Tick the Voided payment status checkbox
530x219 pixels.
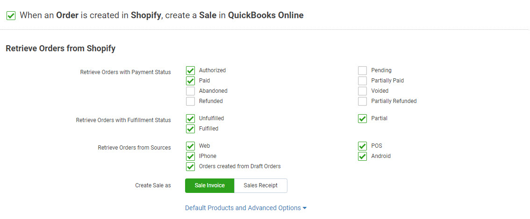click(x=362, y=91)
